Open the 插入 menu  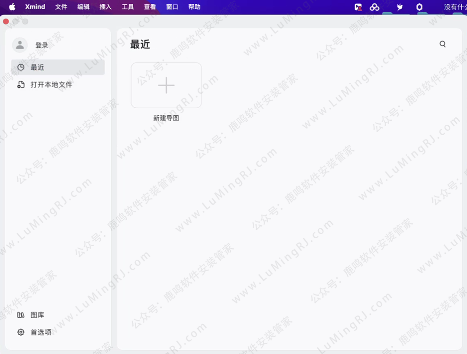click(x=105, y=7)
